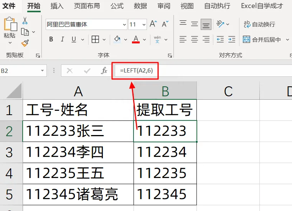
Task: Open the 文件 menu
Action: point(9,6)
